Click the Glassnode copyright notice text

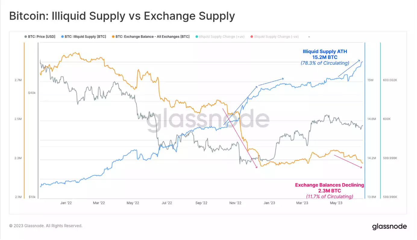46,226
